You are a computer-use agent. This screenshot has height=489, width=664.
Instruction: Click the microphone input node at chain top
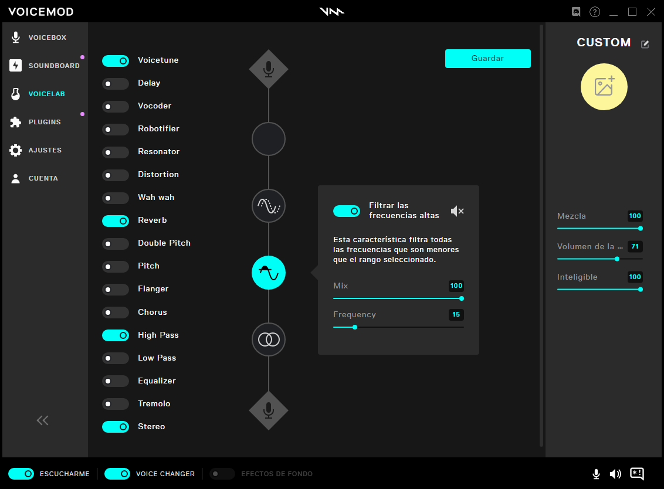pos(269,69)
